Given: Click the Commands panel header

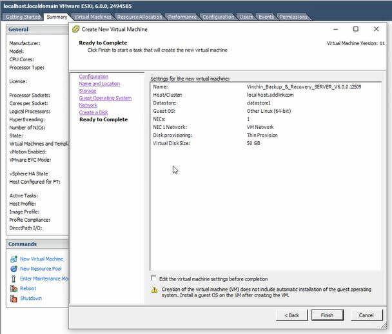Looking at the screenshot, I should (x=37, y=244).
